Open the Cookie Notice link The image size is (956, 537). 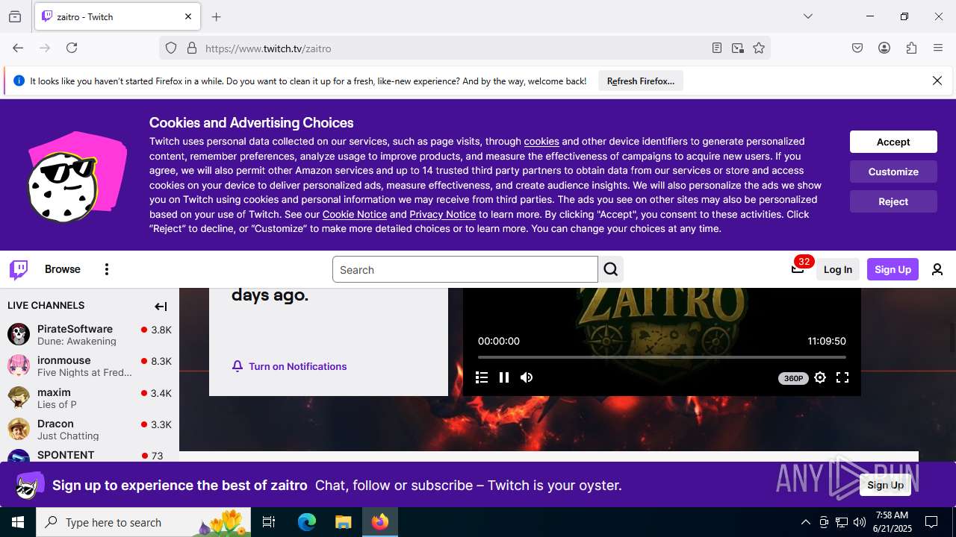pos(355,214)
